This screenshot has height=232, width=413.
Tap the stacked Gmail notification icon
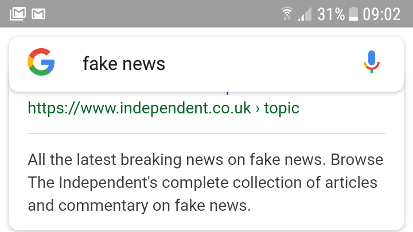pos(18,13)
